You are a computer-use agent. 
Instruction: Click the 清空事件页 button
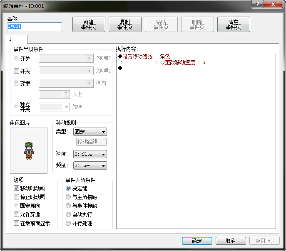[234, 25]
